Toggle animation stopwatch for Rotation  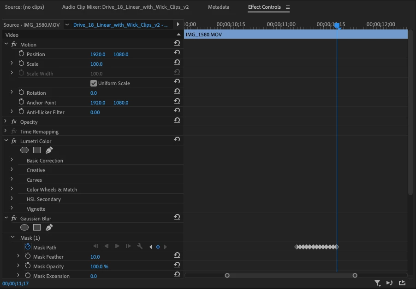click(x=22, y=92)
